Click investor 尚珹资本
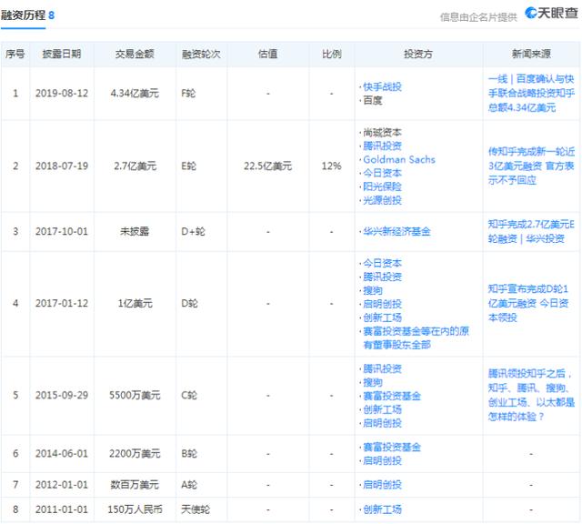The width and height of the screenshot is (582, 524). [x=382, y=132]
